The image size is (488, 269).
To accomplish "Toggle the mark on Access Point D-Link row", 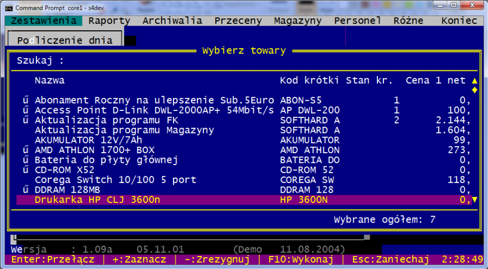I will [25, 110].
